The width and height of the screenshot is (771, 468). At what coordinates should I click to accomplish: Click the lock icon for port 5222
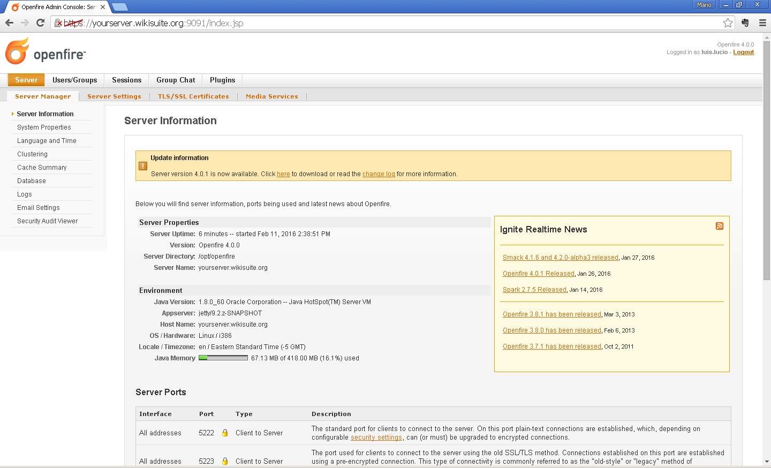tap(225, 433)
